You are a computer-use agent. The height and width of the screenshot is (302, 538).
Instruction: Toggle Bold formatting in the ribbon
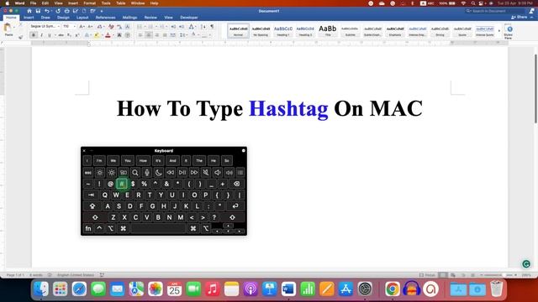click(34, 35)
